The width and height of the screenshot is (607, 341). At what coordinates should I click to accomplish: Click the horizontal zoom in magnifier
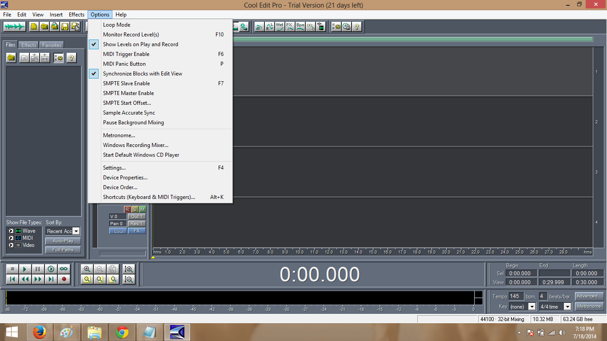pyautogui.click(x=87, y=269)
